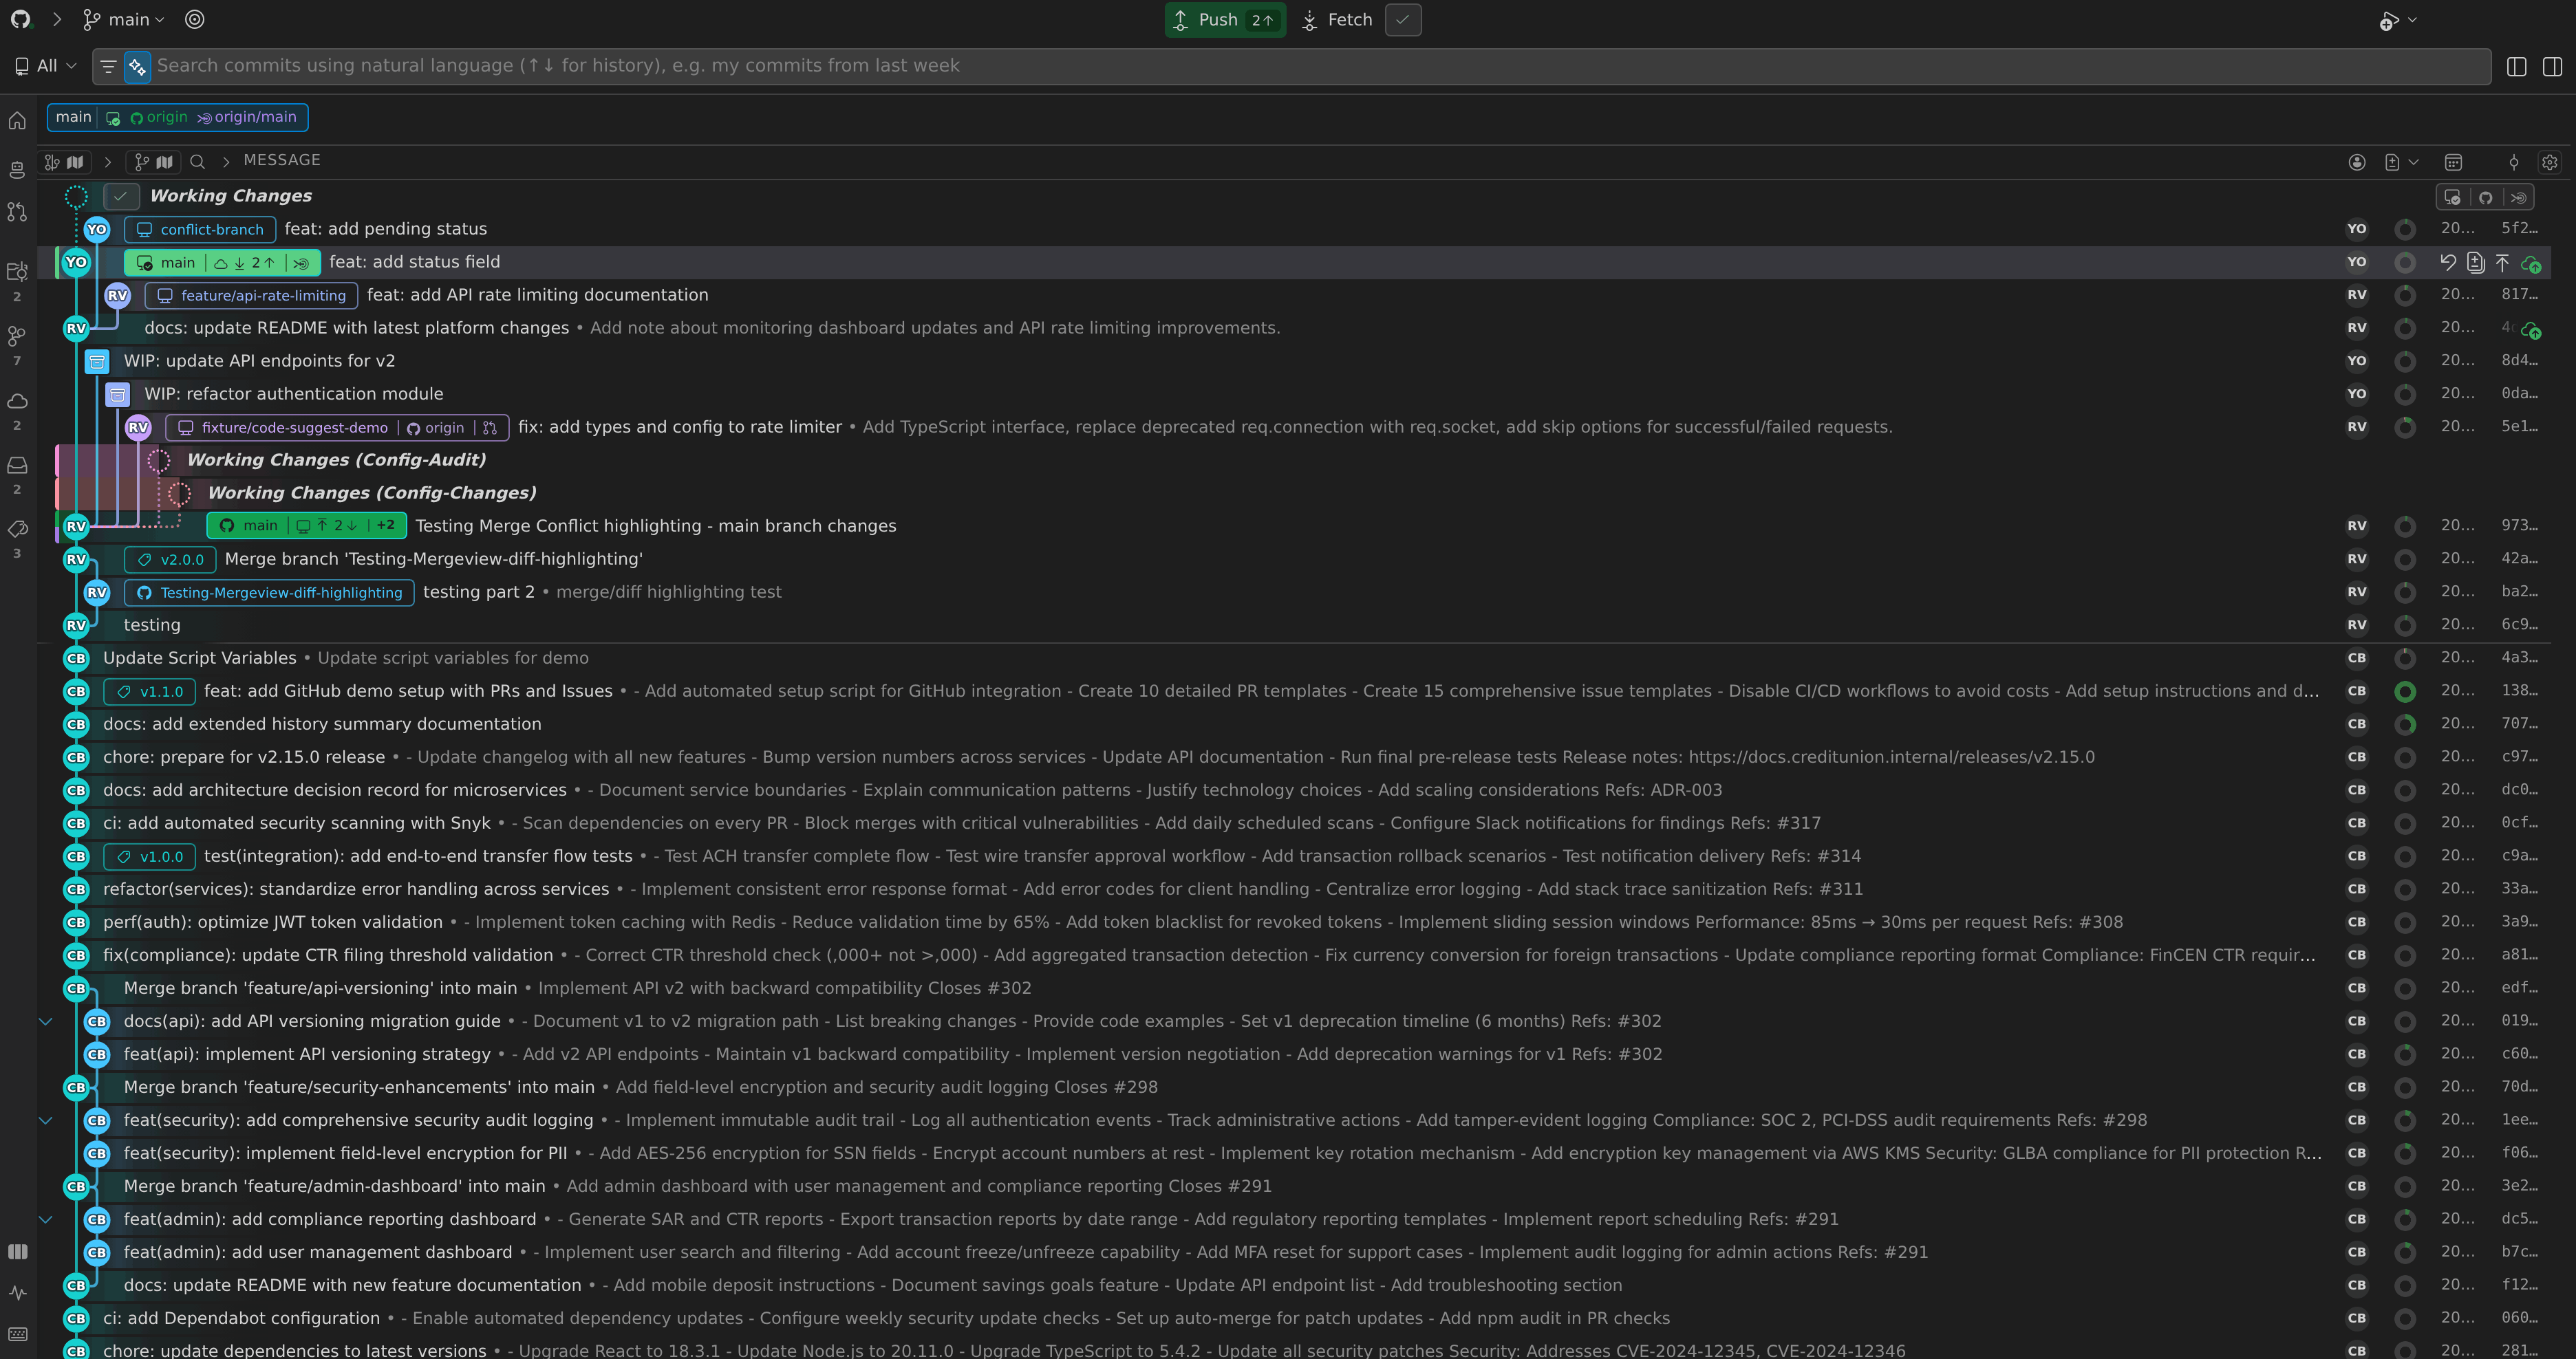This screenshot has height=1359, width=2576.
Task: Click the Push button
Action: [1225, 19]
